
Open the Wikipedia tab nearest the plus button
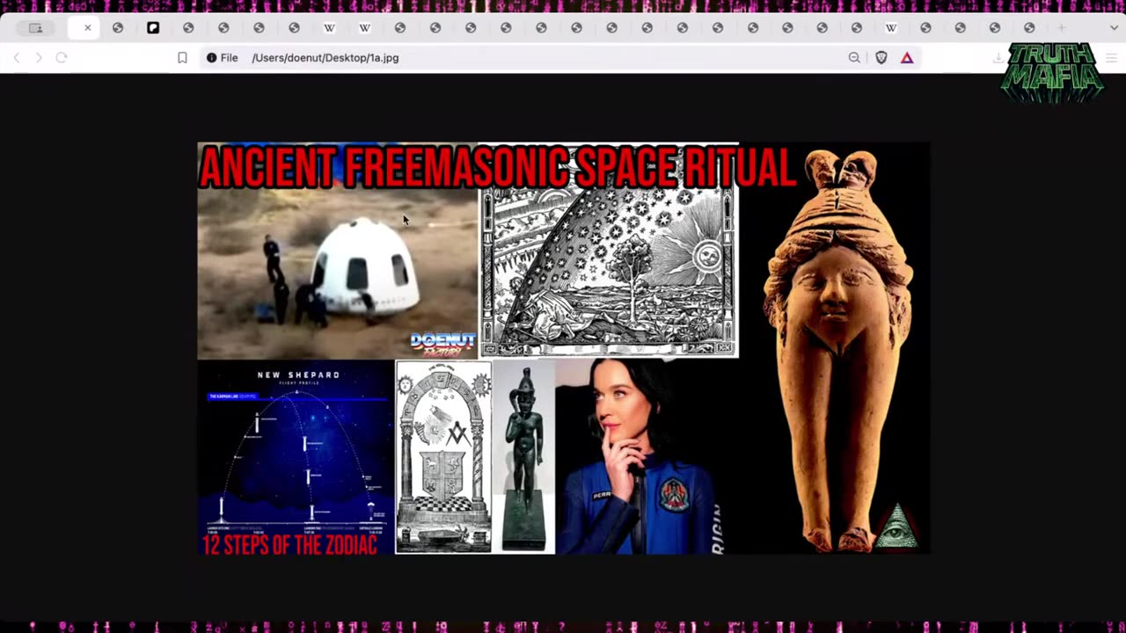click(x=890, y=28)
